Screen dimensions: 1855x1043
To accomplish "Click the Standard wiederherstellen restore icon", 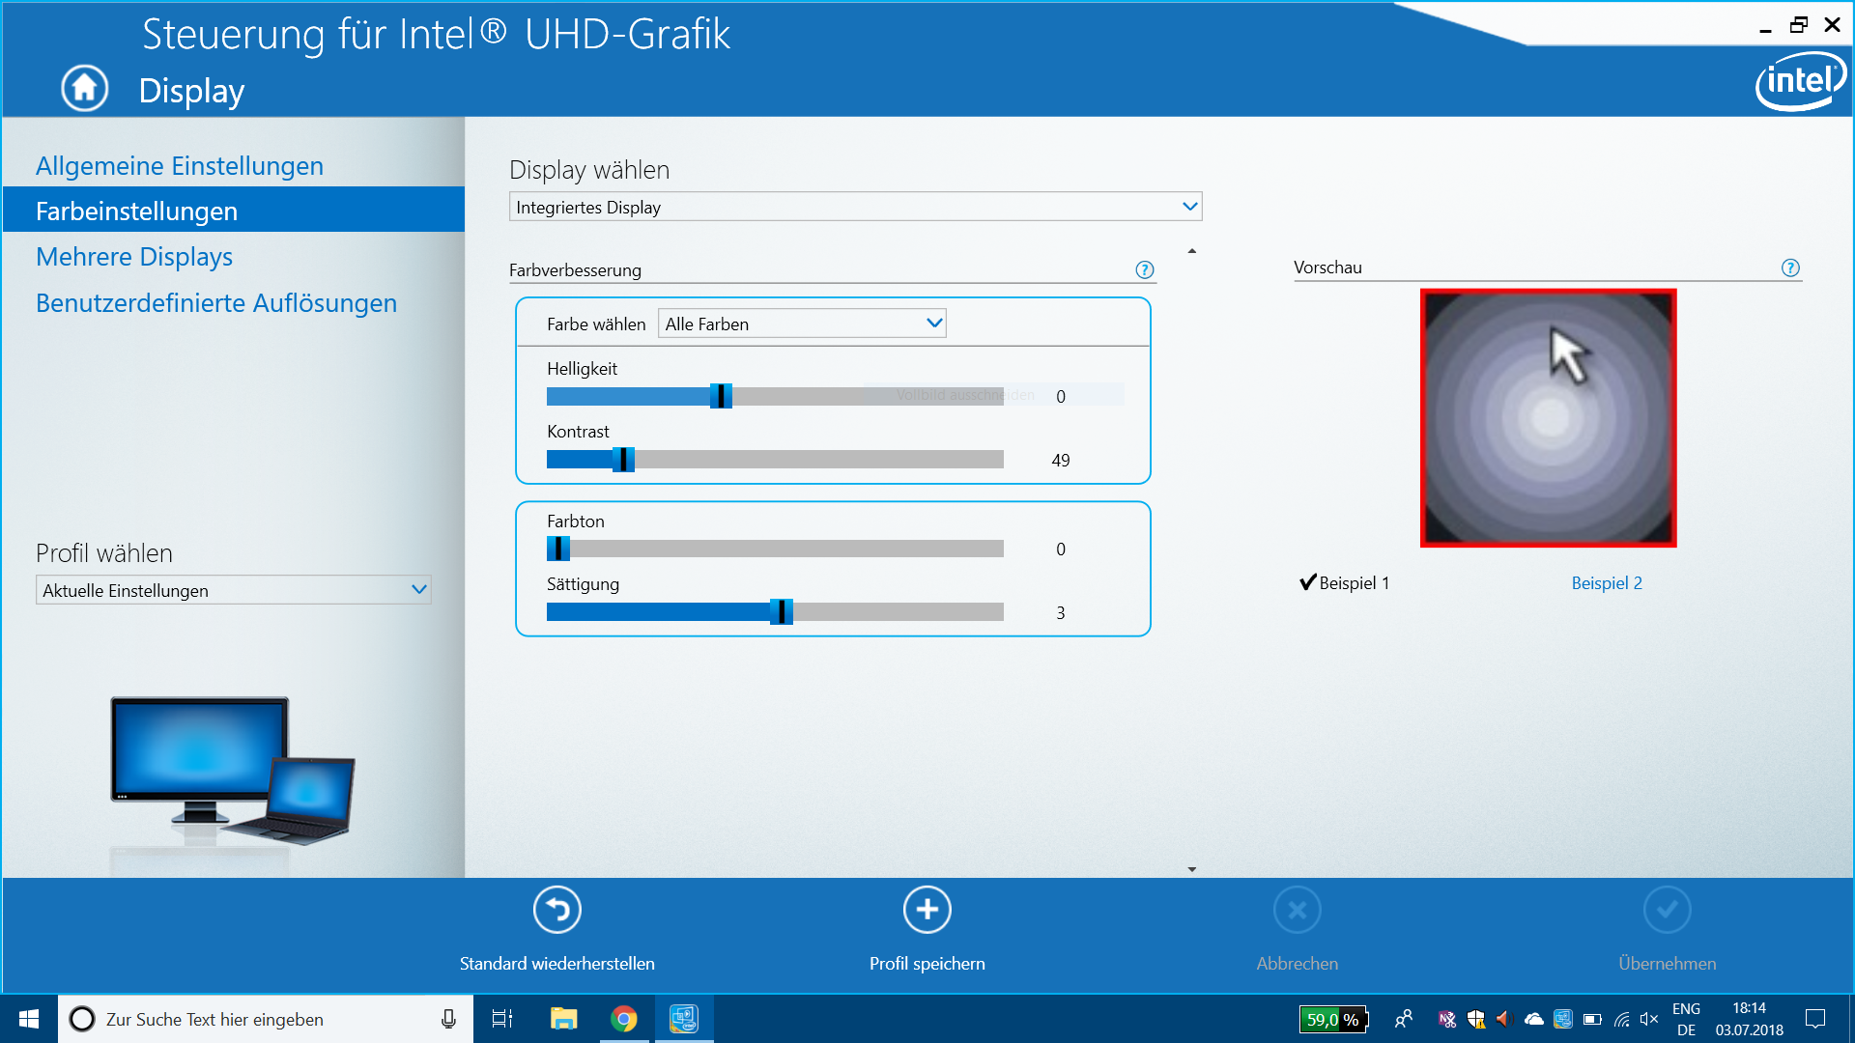I will pos(557,910).
